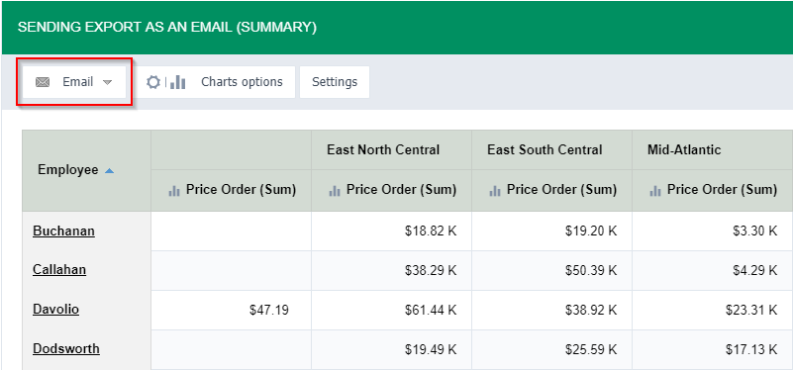Click the gear icon beside Charts options

pos(153,82)
